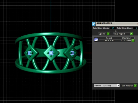Click the green Save Report arrow
The width and height of the screenshot is (138, 103).
tap(131, 34)
